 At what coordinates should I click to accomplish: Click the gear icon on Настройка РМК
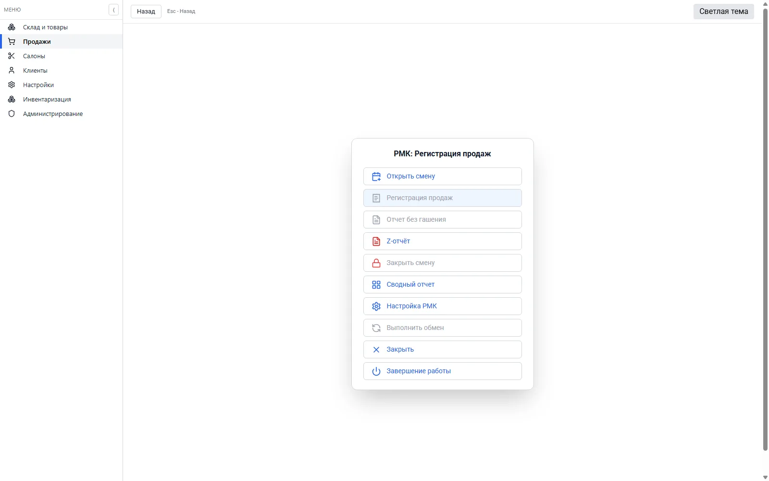(x=376, y=306)
